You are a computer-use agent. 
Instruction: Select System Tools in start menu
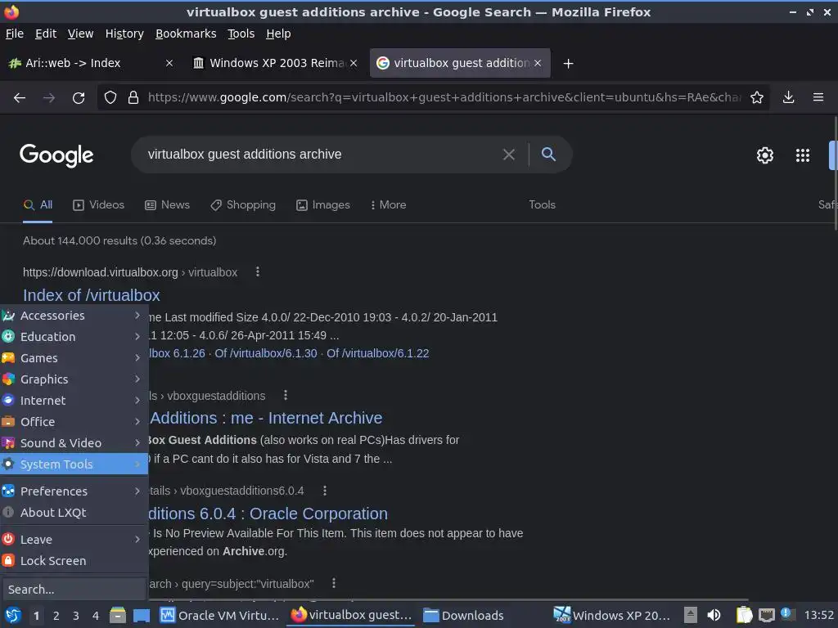tap(74, 464)
